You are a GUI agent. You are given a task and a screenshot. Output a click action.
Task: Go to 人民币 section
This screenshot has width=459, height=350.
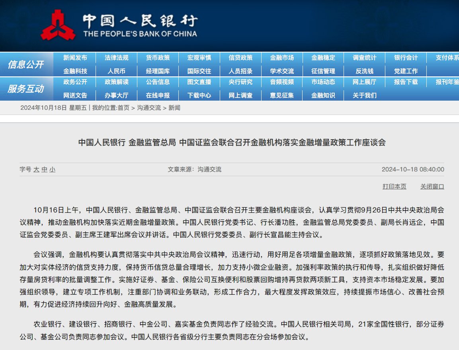(x=117, y=71)
